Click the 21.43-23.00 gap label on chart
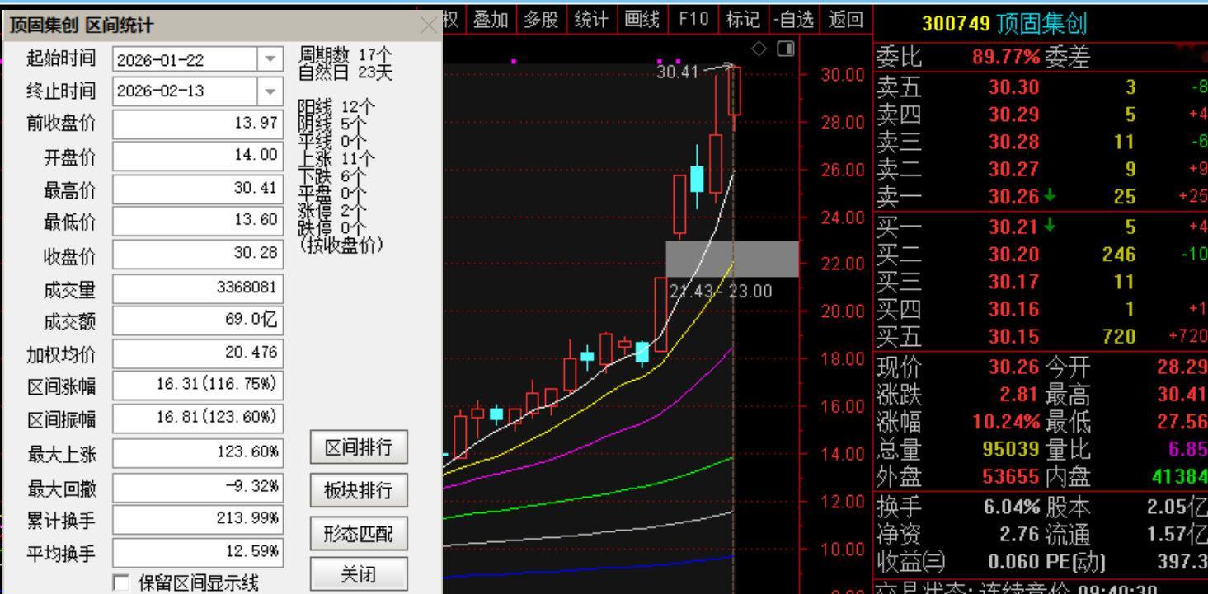Image resolution: width=1208 pixels, height=594 pixels. 721,291
